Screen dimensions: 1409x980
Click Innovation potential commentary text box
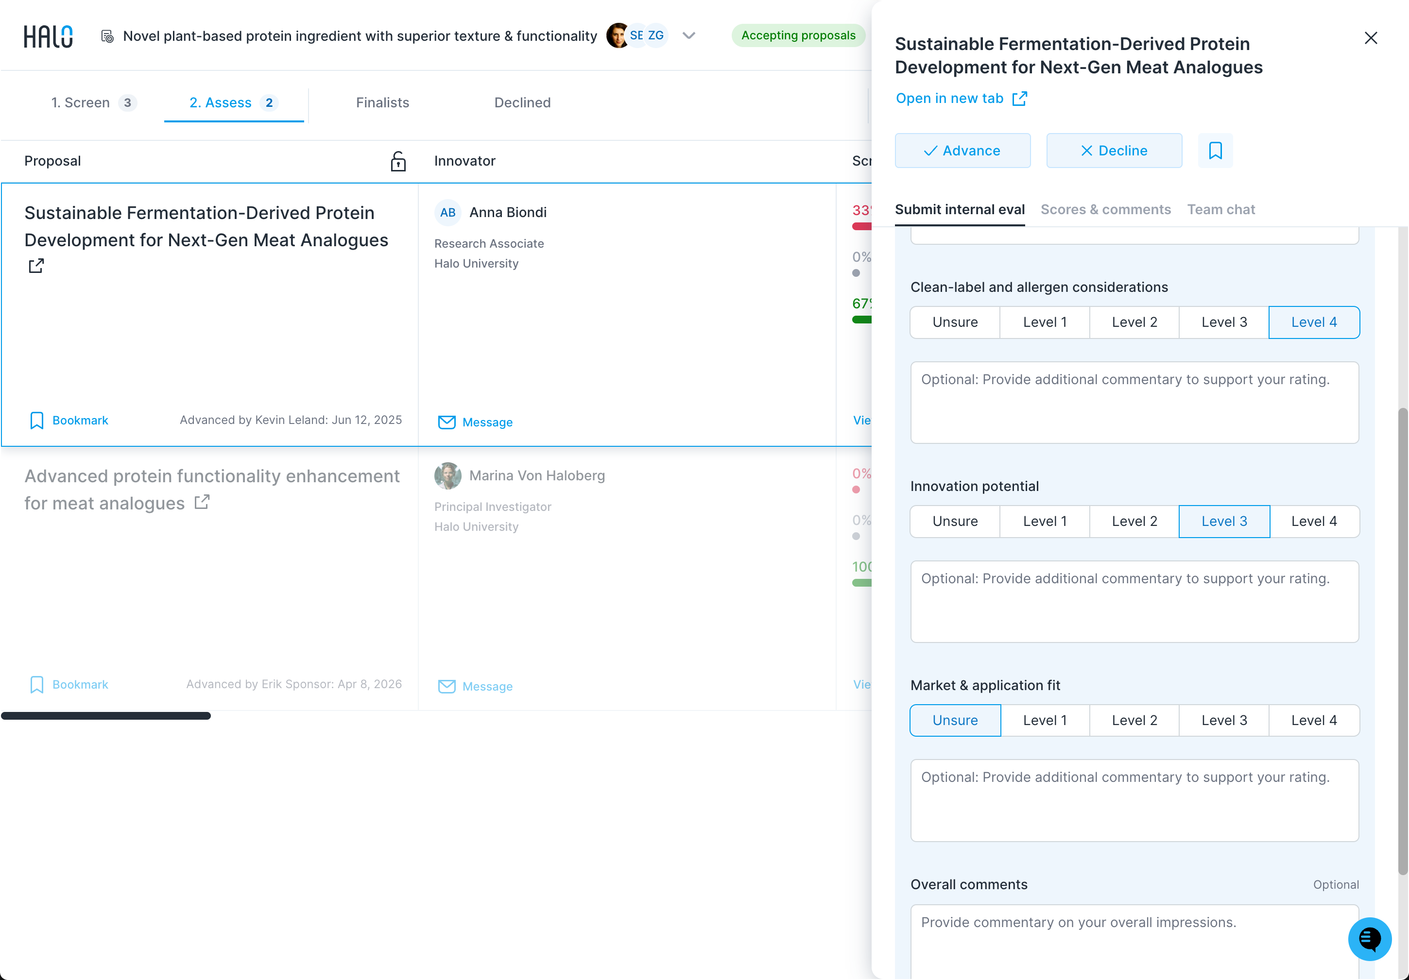1134,602
